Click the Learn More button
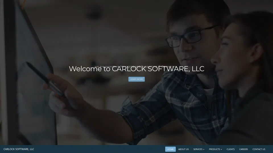The image size is (273, 153). click(x=136, y=79)
